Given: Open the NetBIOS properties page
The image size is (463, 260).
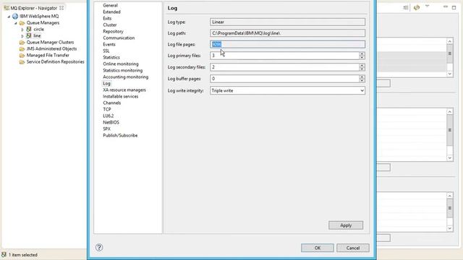Looking at the screenshot, I should click(x=111, y=122).
